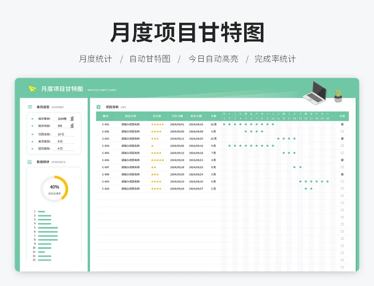Click start date 2024/09/01 of C-001
The height and width of the screenshot is (286, 374).
coord(177,125)
